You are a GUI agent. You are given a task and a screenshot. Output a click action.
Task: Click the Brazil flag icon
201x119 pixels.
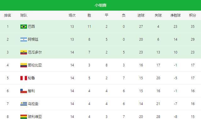pos(24,27)
